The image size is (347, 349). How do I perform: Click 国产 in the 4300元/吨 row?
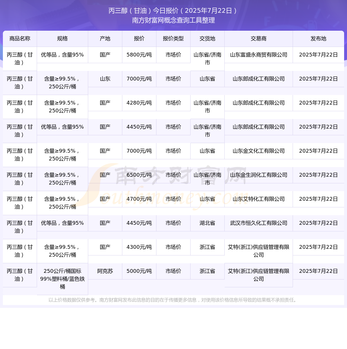coord(105,247)
